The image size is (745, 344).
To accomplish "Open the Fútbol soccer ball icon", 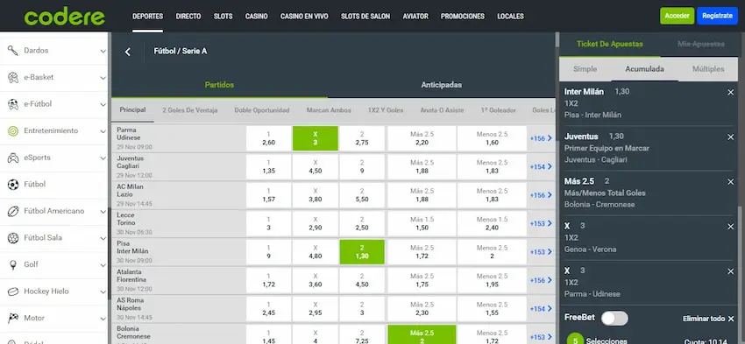I will point(13,184).
